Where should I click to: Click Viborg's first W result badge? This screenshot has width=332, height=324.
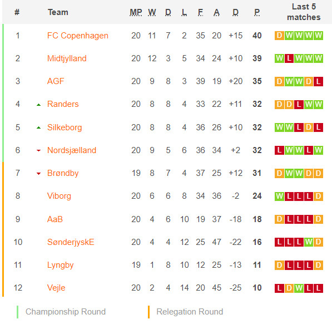pos(279,196)
